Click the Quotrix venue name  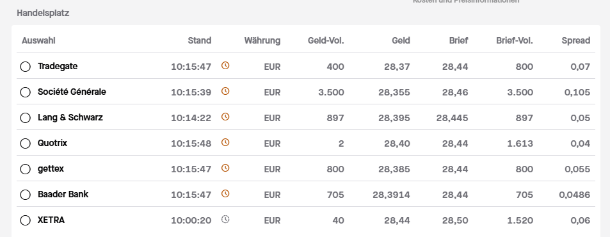pyautogui.click(x=52, y=143)
